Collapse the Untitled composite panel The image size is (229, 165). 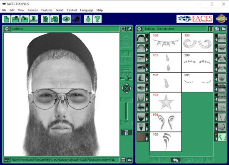tap(7, 29)
